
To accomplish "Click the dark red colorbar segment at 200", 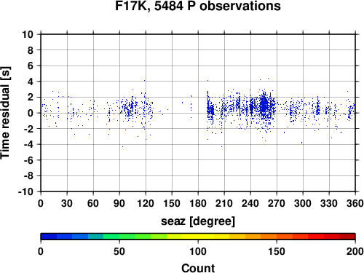I will 347,237.
